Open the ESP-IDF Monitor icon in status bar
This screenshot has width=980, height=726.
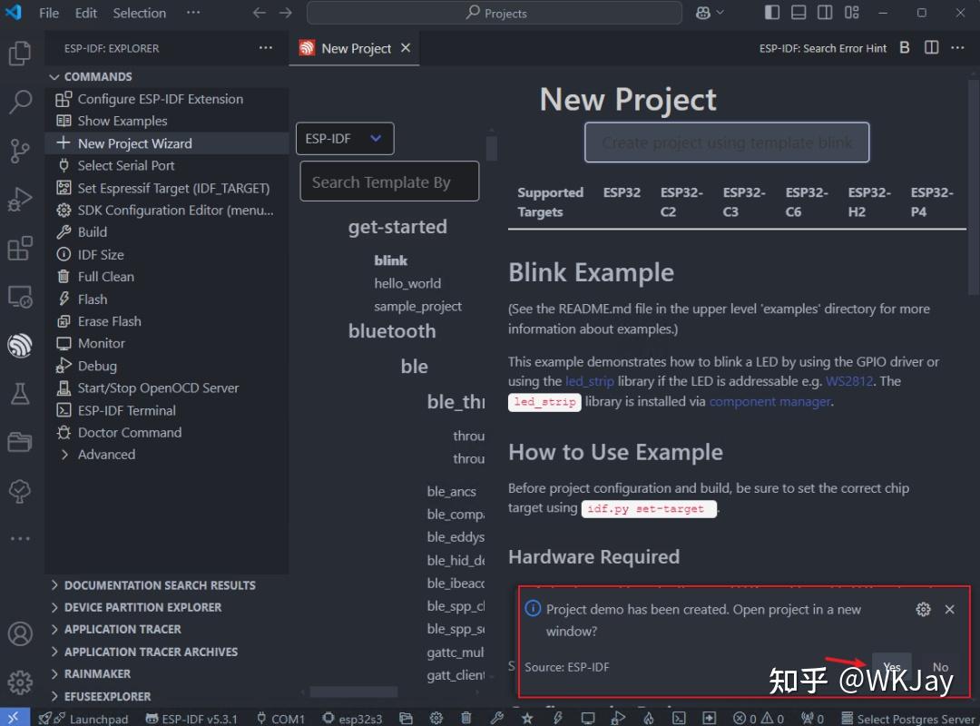(587, 718)
